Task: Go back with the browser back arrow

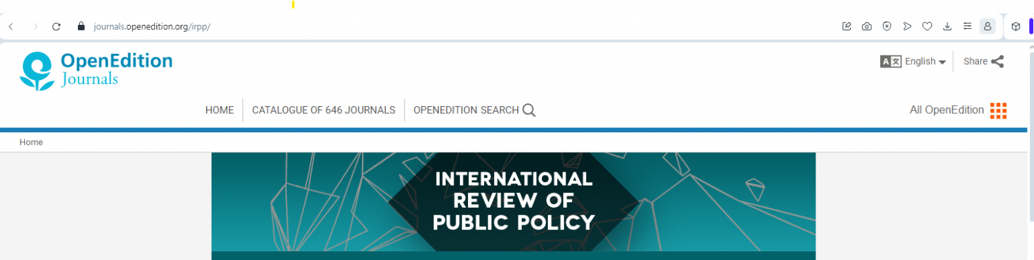Action: (x=11, y=26)
